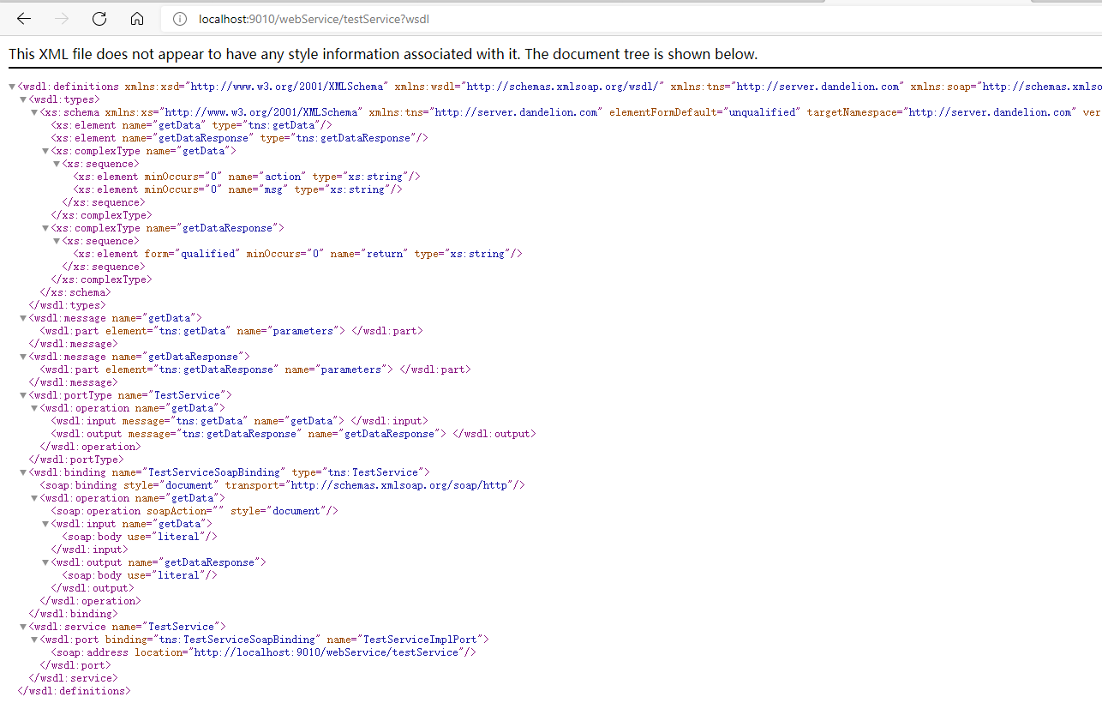Viewport: 1102px width, 703px height.
Task: Click wsdl:output message="tns:getDataResponse" line
Action: pos(293,434)
